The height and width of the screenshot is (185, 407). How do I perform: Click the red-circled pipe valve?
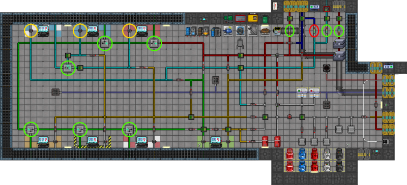coord(314,31)
